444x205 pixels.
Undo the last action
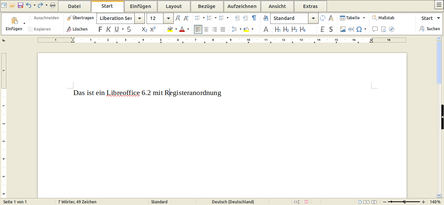click(29, 5)
